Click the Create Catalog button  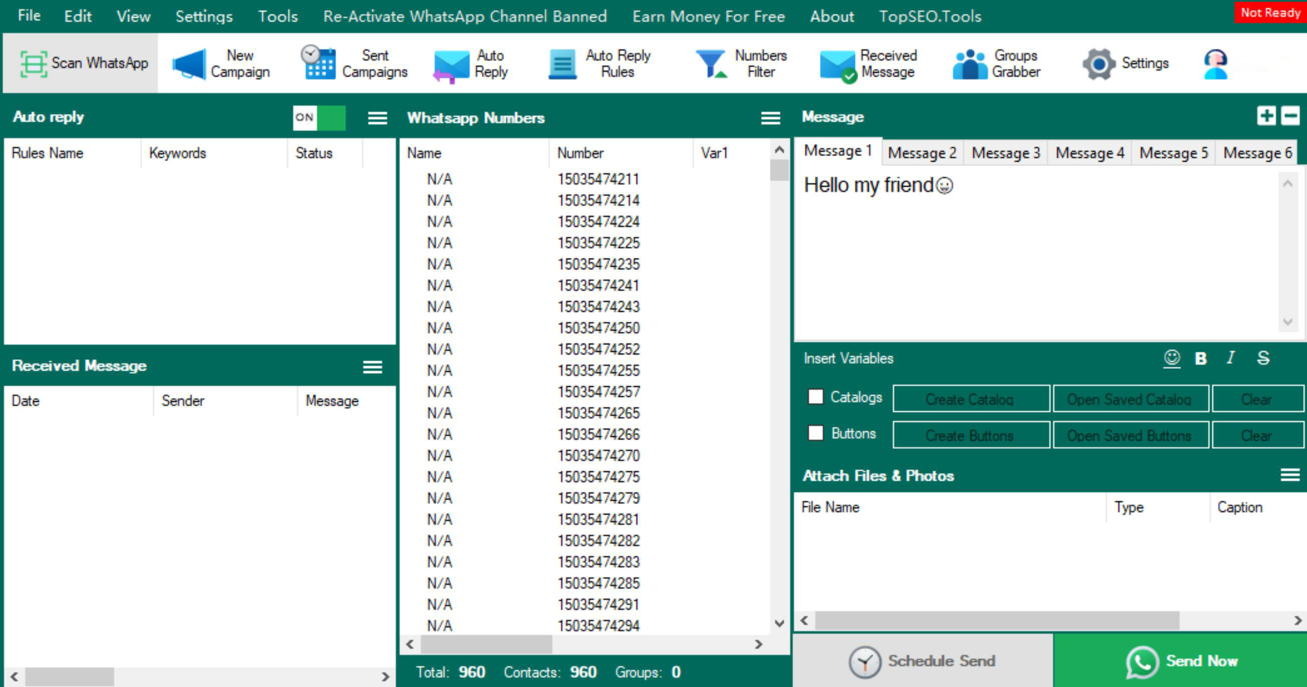point(971,398)
